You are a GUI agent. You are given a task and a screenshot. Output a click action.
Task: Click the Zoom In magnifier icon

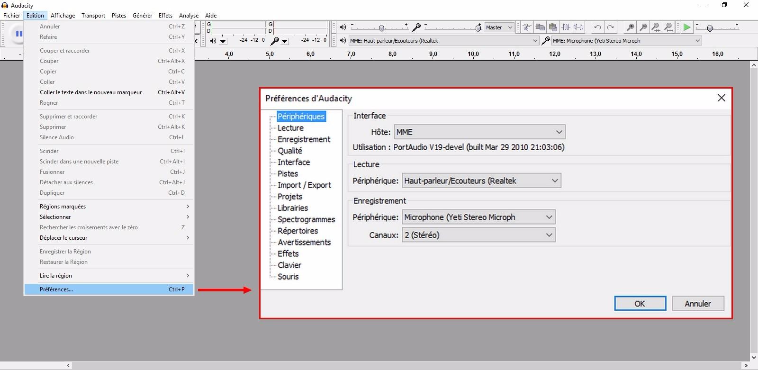pos(630,27)
